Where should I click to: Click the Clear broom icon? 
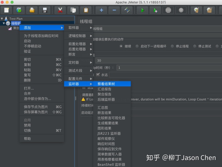(x=196, y=10)
